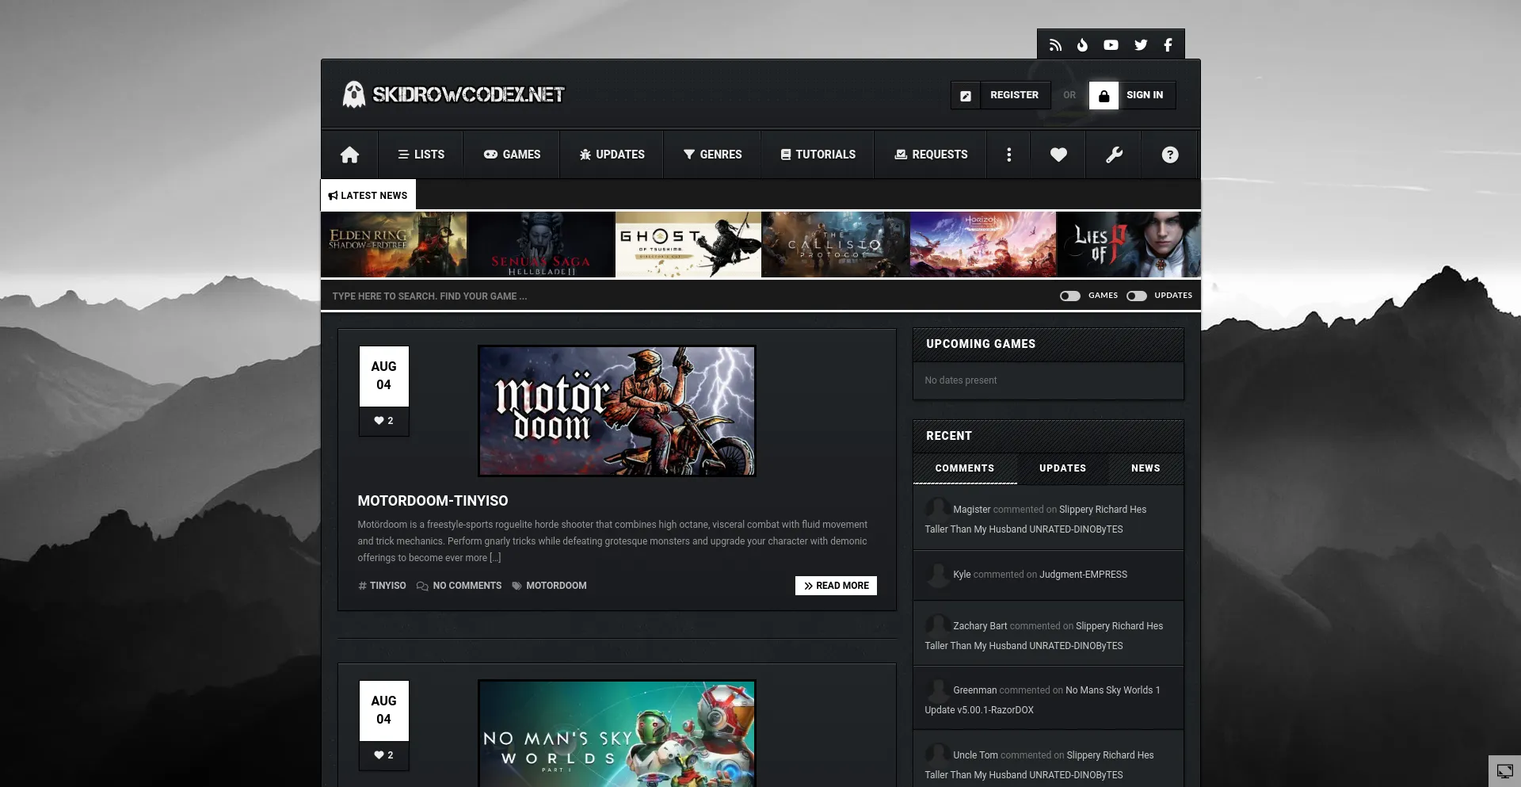The height and width of the screenshot is (787, 1521).
Task: Click the SIGN IN button
Action: pyautogui.click(x=1132, y=95)
